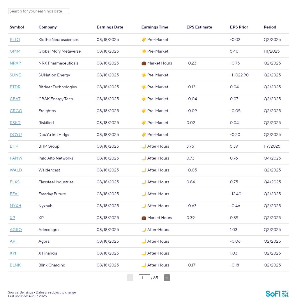Click the sun icon in the Riskified row
This screenshot has height=306, width=297.
pyautogui.click(x=144, y=123)
